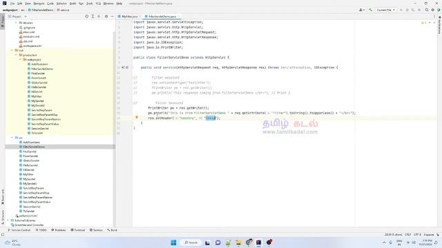Image resolution: width=442 pixels, height=248 pixels.
Task: Open the Build menu
Action: (x=73, y=3)
